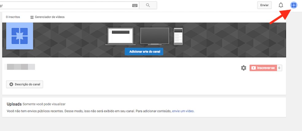Open notifications bell icon
This screenshot has width=302, height=131.
[x=281, y=6]
